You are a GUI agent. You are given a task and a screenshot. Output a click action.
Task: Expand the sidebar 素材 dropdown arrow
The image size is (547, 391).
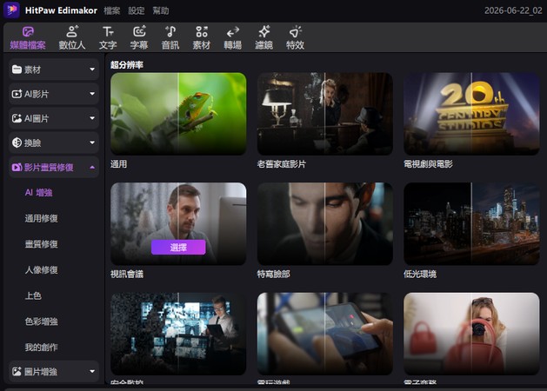[92, 70]
